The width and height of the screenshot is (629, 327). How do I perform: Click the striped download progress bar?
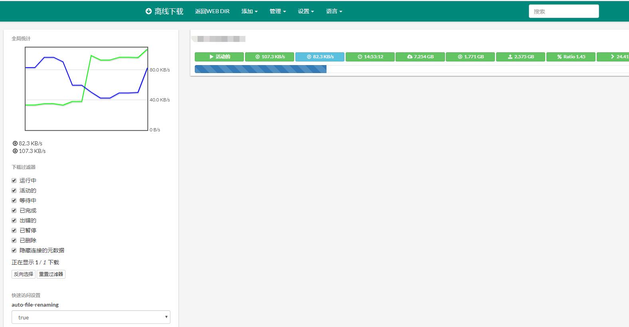coord(260,69)
